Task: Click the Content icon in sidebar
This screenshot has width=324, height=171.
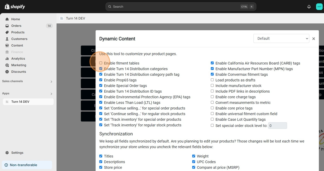Action: click(7, 45)
